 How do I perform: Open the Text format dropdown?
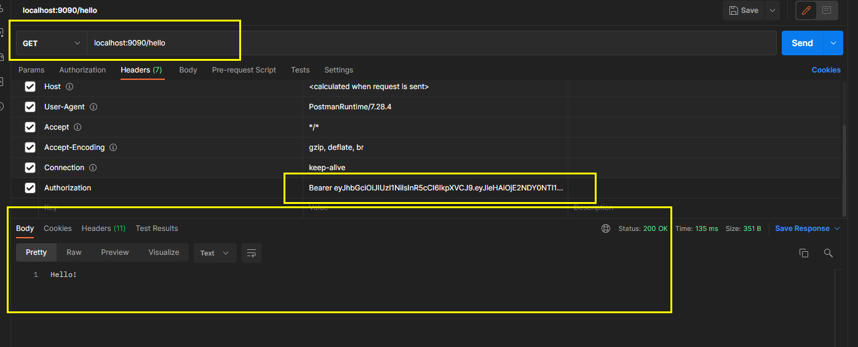click(215, 253)
